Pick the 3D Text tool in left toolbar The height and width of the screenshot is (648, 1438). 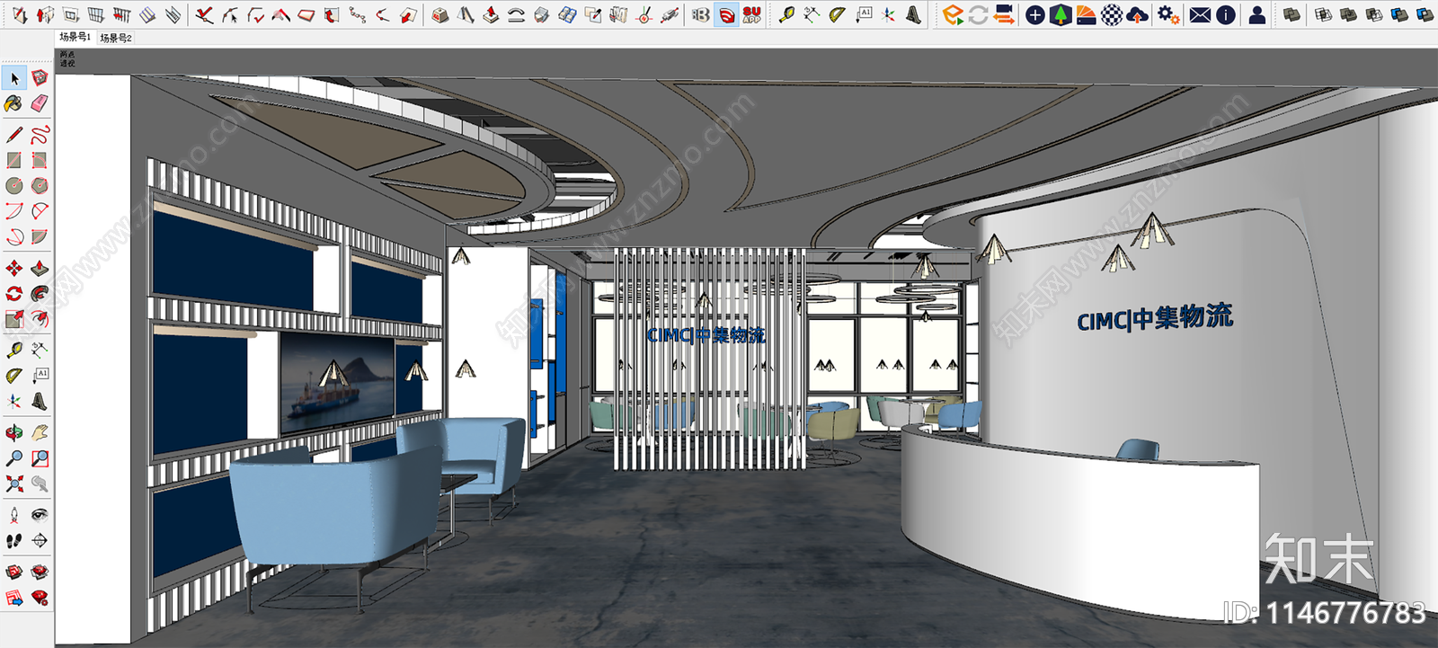click(x=40, y=401)
